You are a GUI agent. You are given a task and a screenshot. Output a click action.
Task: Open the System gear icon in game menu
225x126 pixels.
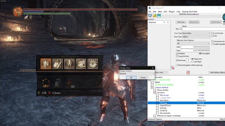pos(93,64)
